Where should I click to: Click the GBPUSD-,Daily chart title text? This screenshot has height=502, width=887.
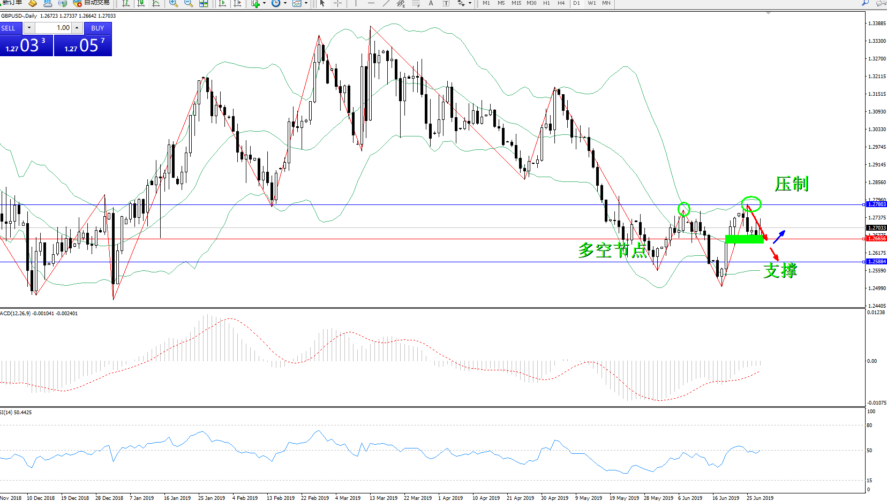[x=19, y=16]
